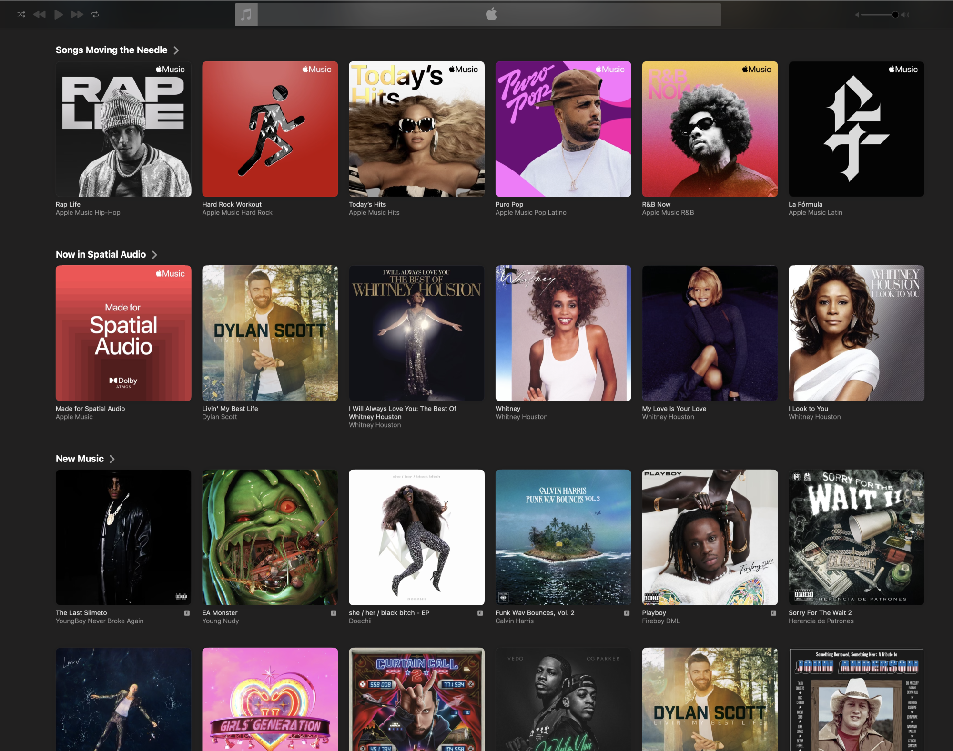Screen dimensions: 953x751
Task: Click explicit badge beside EA Monster
Action: pos(334,613)
